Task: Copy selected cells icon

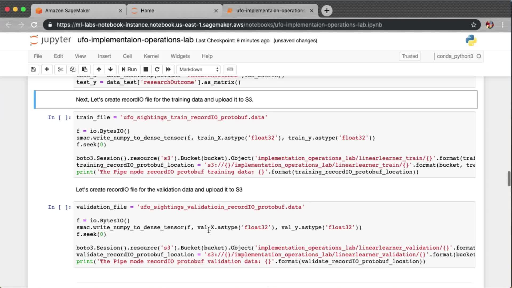Action: tap(73, 69)
